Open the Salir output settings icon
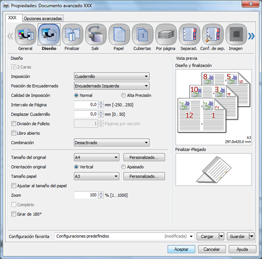Screen dimensions: 262x259 (96, 35)
